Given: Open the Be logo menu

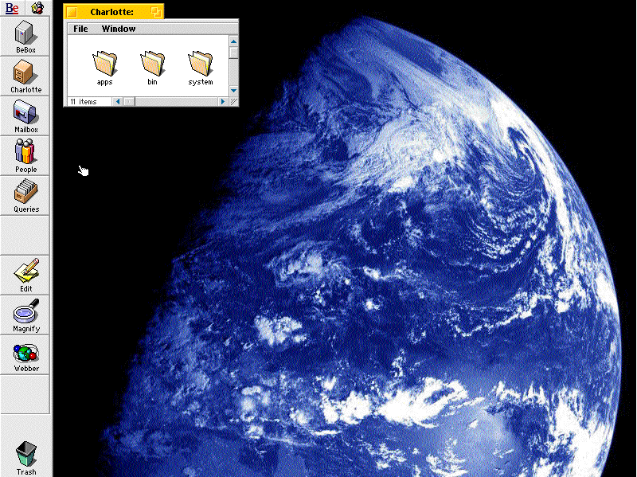Looking at the screenshot, I should point(12,8).
